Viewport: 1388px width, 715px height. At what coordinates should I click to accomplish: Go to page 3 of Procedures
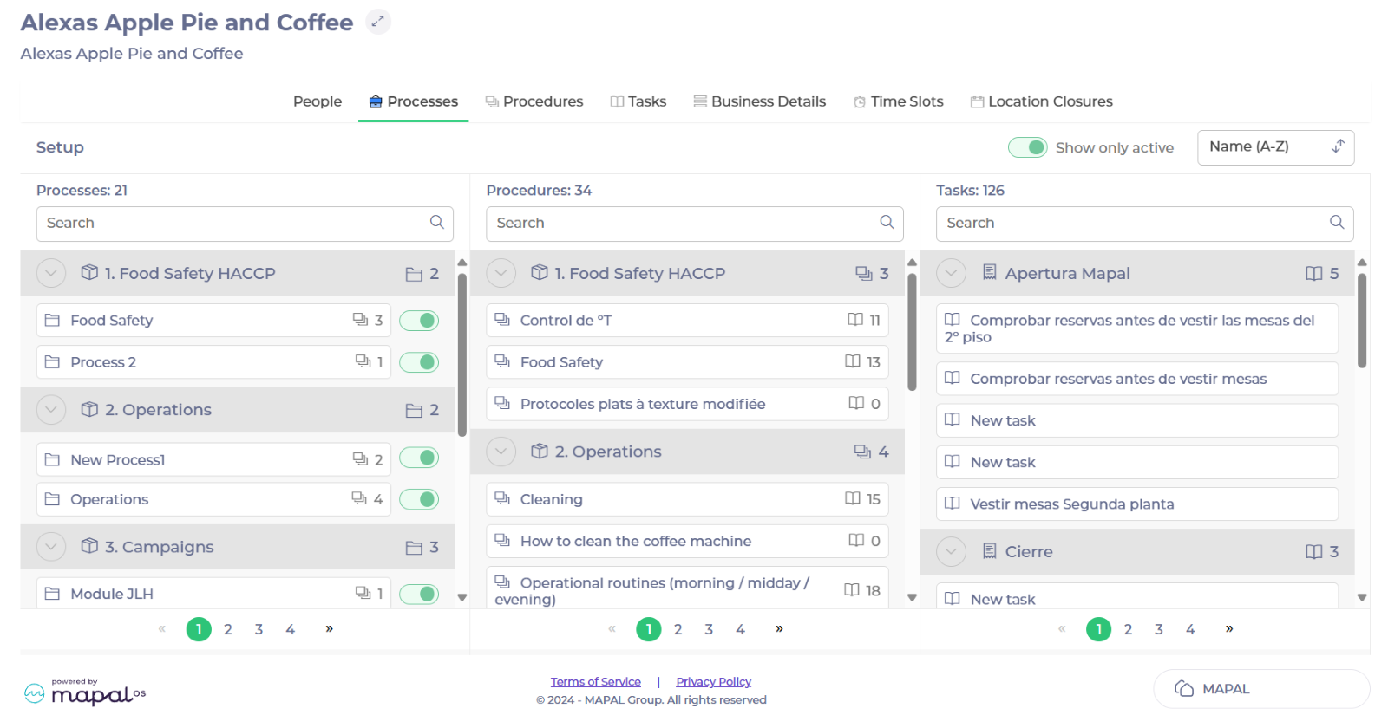pyautogui.click(x=709, y=629)
